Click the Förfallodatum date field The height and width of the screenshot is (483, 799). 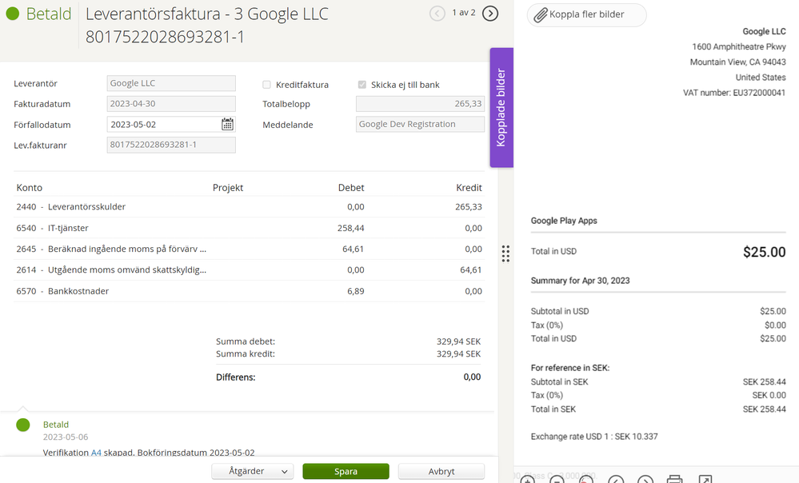click(163, 125)
